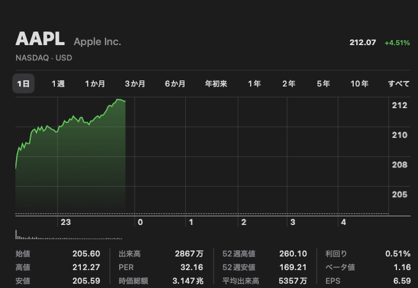Click the high value 212.27
This screenshot has width=418, height=288.
86,267
